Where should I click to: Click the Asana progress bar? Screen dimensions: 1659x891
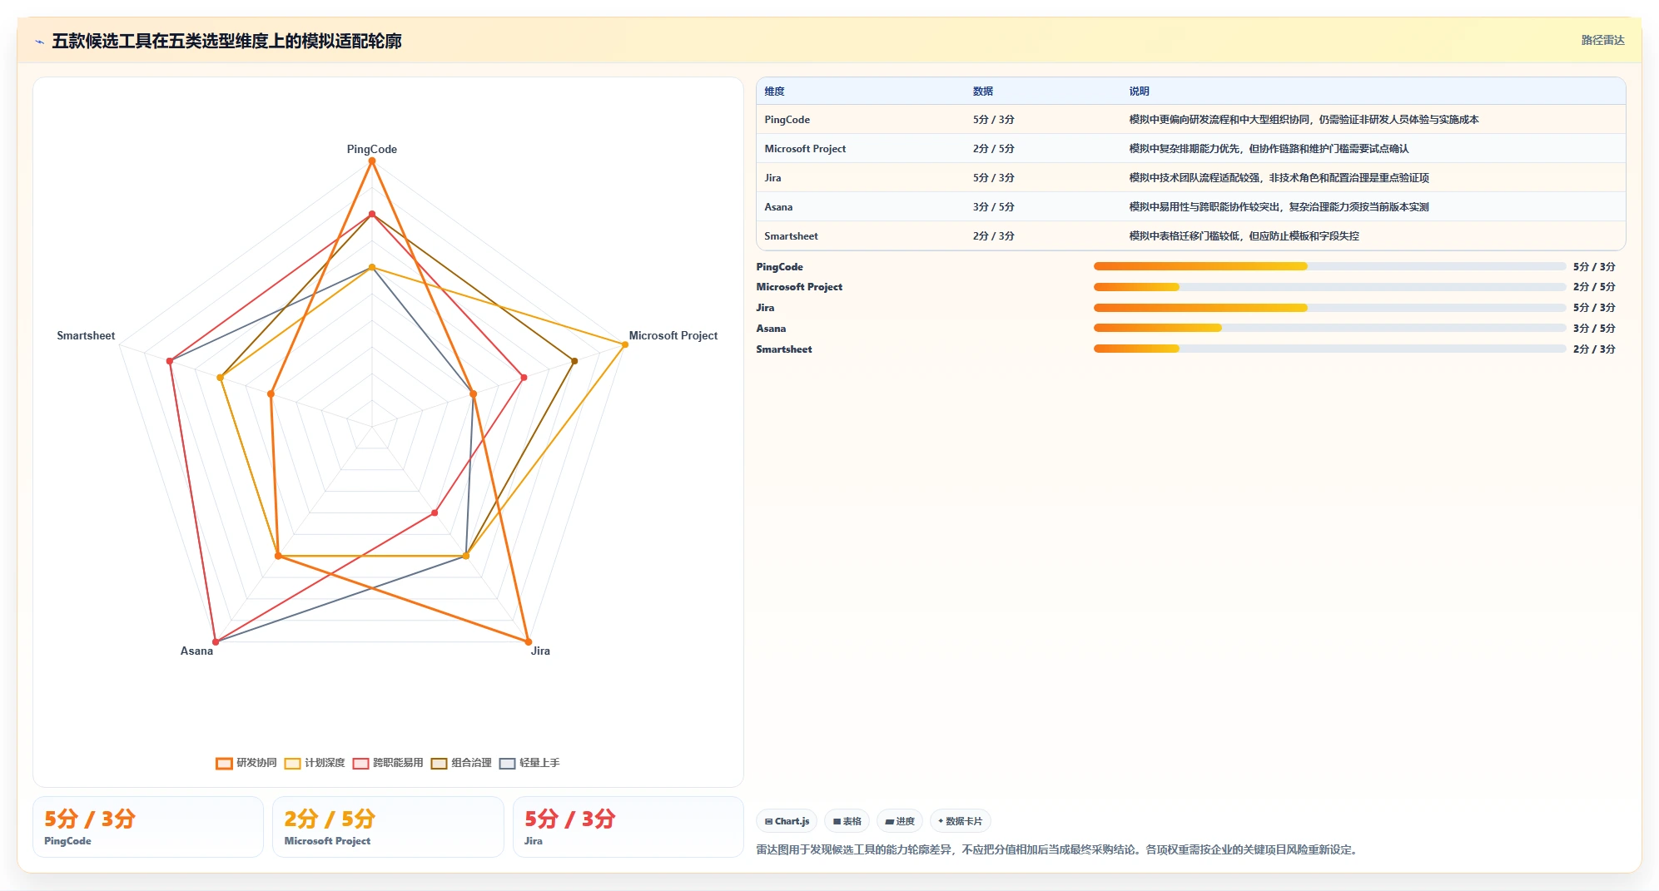click(x=1329, y=328)
